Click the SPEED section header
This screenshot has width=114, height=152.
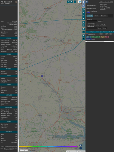point(9,85)
